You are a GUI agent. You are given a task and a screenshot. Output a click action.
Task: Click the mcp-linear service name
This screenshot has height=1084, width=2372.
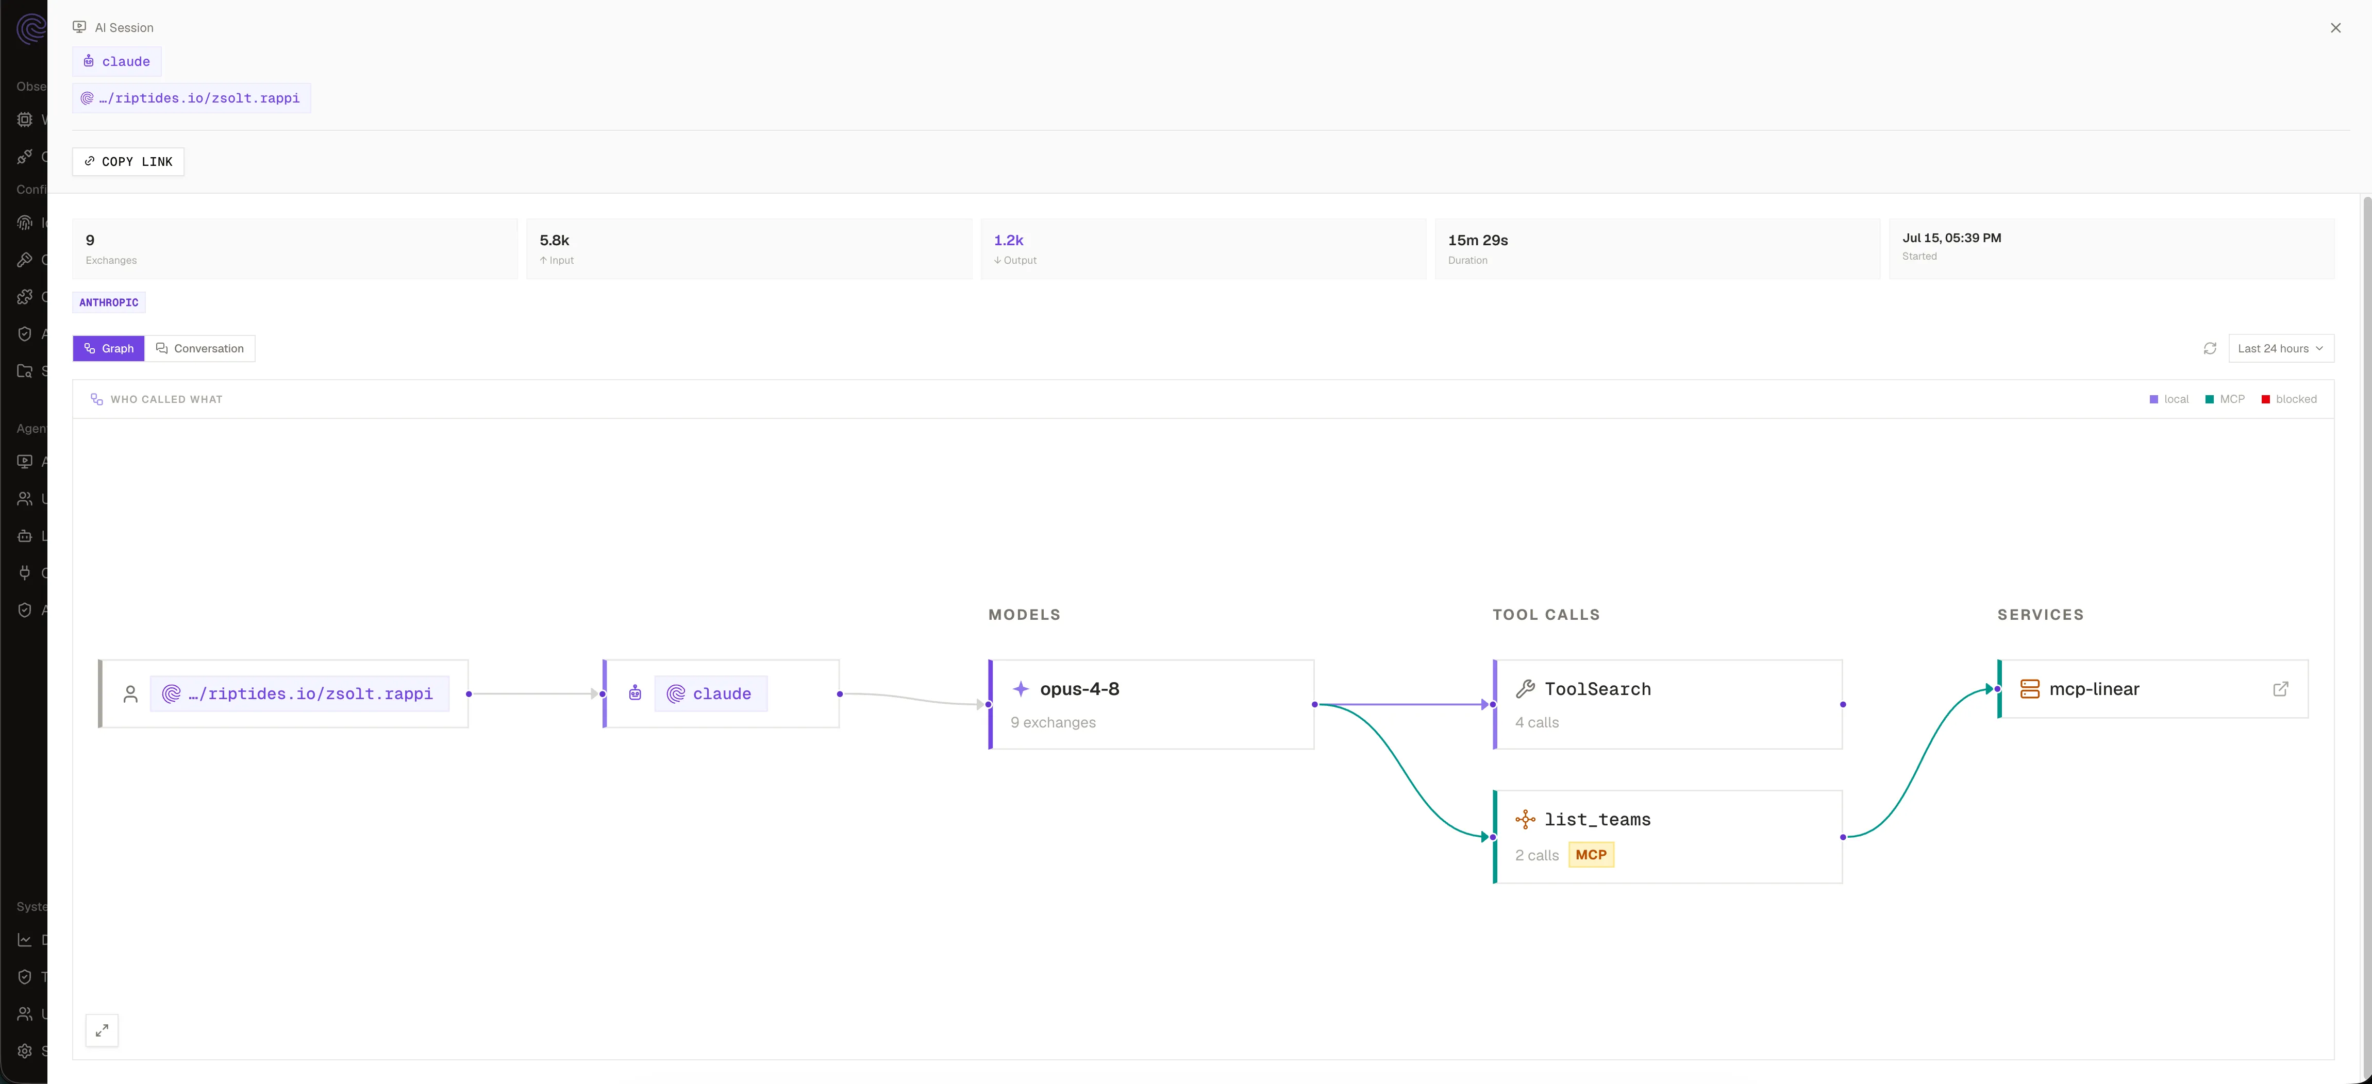(2094, 689)
